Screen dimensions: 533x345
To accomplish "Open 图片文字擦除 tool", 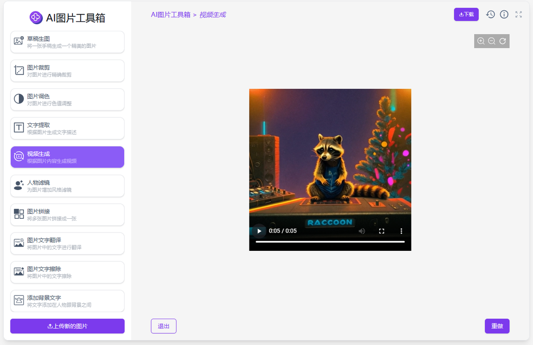I will (67, 272).
